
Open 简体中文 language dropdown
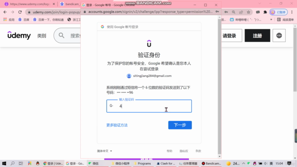[104, 151]
